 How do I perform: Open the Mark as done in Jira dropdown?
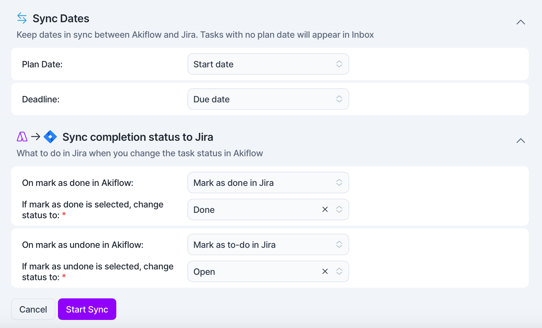pos(268,183)
